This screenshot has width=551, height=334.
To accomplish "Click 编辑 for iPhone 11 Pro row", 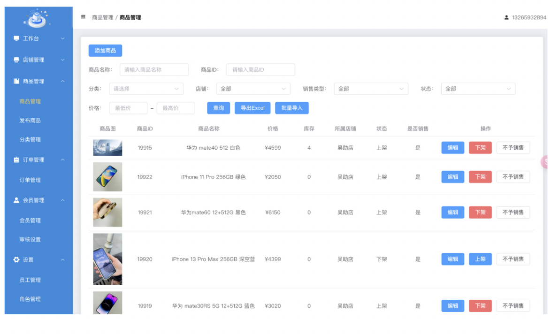I will (453, 177).
